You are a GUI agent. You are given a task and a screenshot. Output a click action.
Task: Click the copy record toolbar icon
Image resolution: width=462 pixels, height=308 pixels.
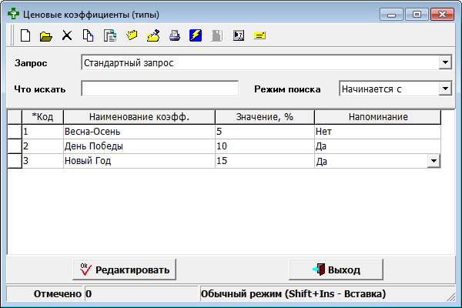(88, 35)
